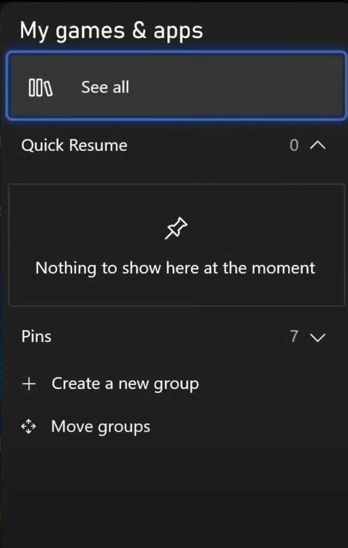Click Nothing to show here message
This screenshot has height=548, width=348.
(175, 268)
